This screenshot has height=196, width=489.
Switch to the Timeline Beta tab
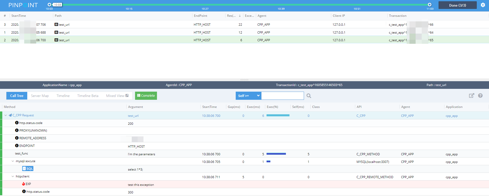[88, 96]
